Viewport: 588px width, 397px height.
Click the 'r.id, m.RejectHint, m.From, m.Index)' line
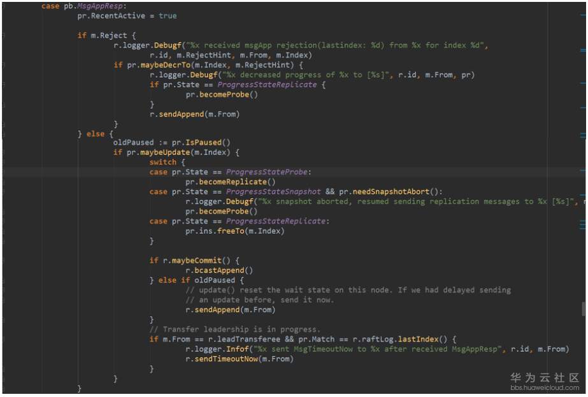231,55
